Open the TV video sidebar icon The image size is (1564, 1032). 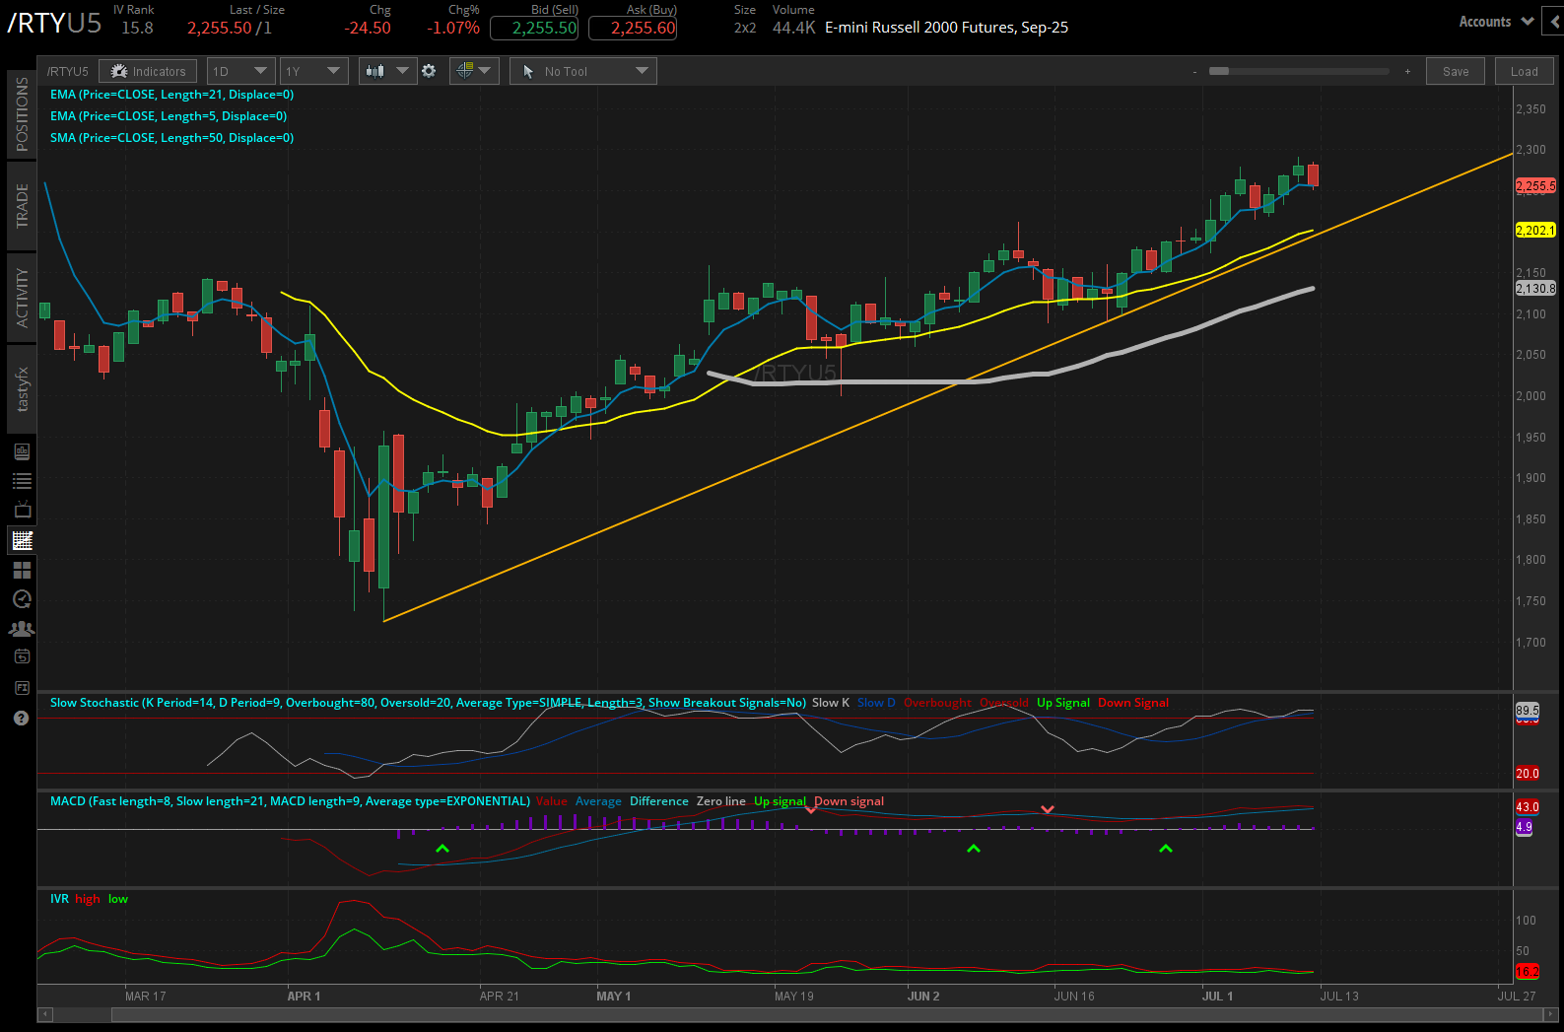point(22,510)
